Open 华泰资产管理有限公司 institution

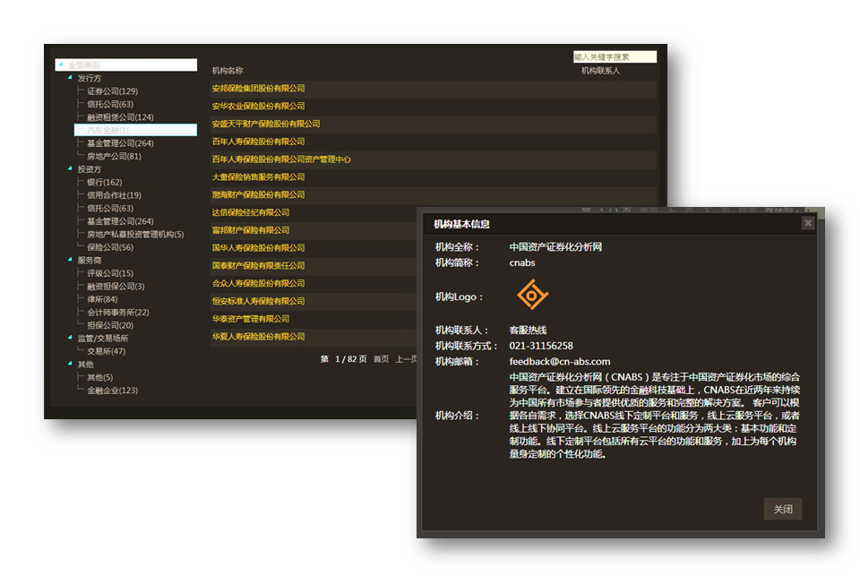click(251, 319)
